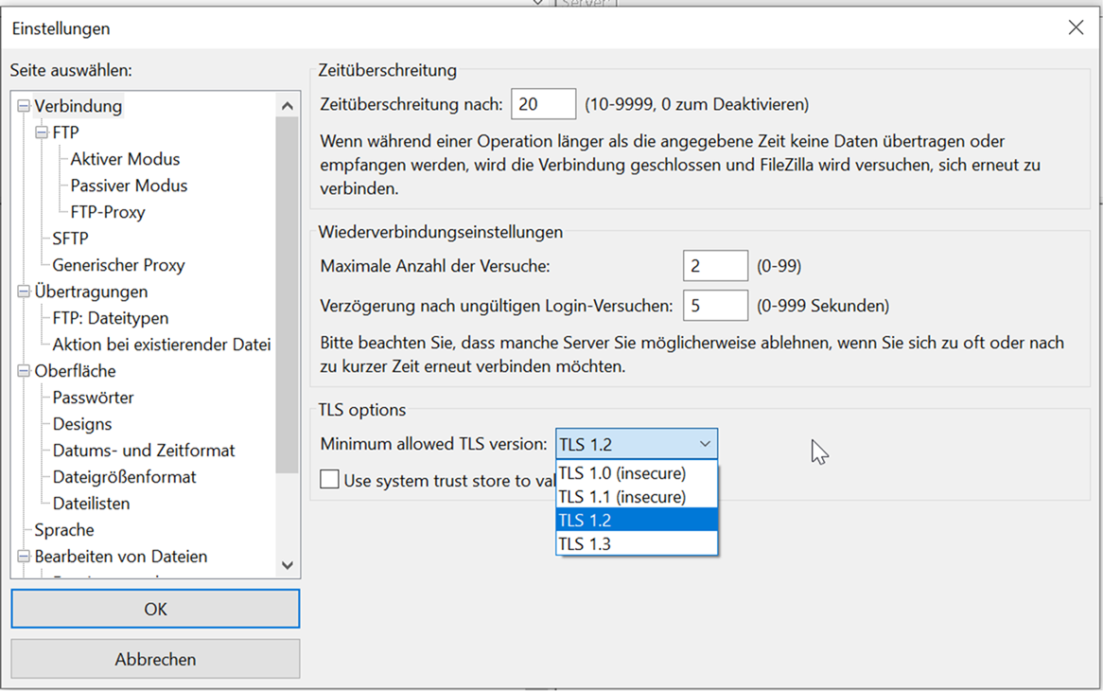Click the tree scrollbar down arrow
This screenshot has width=1103, height=691.
(x=287, y=565)
